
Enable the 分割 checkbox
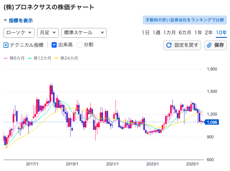pyautogui.click(x=80, y=45)
